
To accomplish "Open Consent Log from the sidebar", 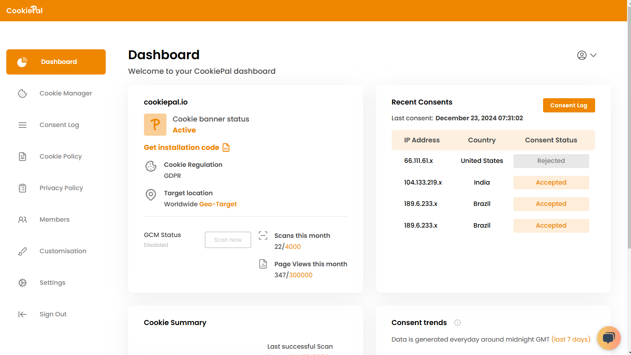I will click(59, 125).
